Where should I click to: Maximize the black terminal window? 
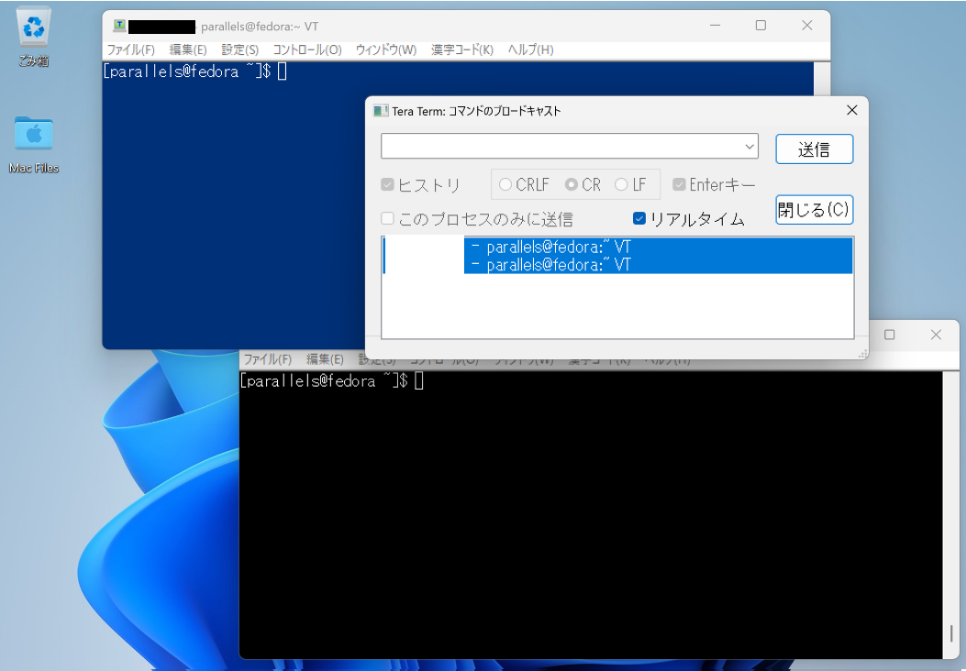[890, 335]
